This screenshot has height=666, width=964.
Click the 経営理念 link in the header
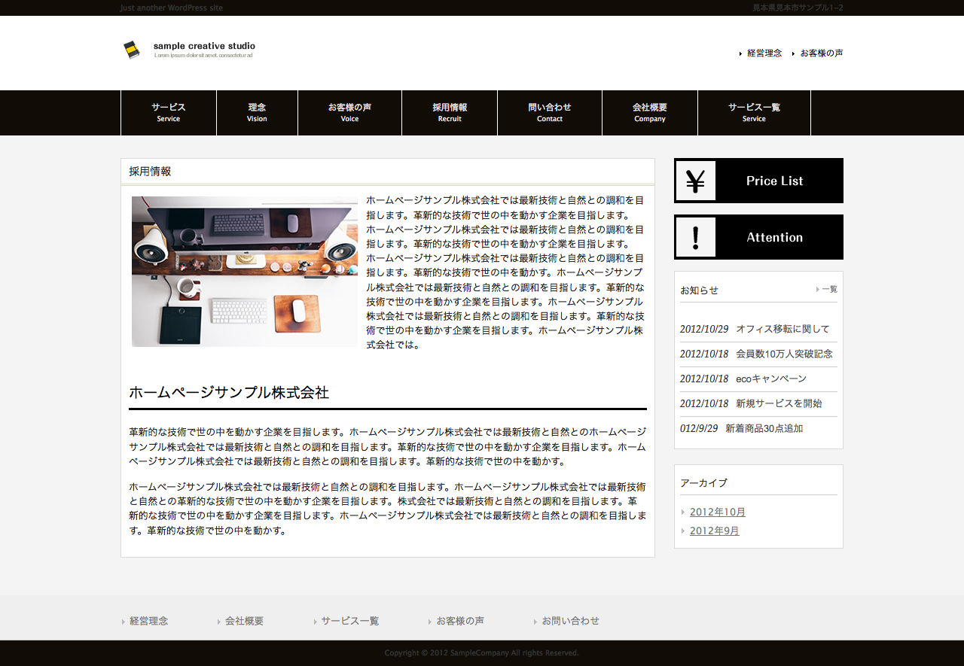click(764, 53)
